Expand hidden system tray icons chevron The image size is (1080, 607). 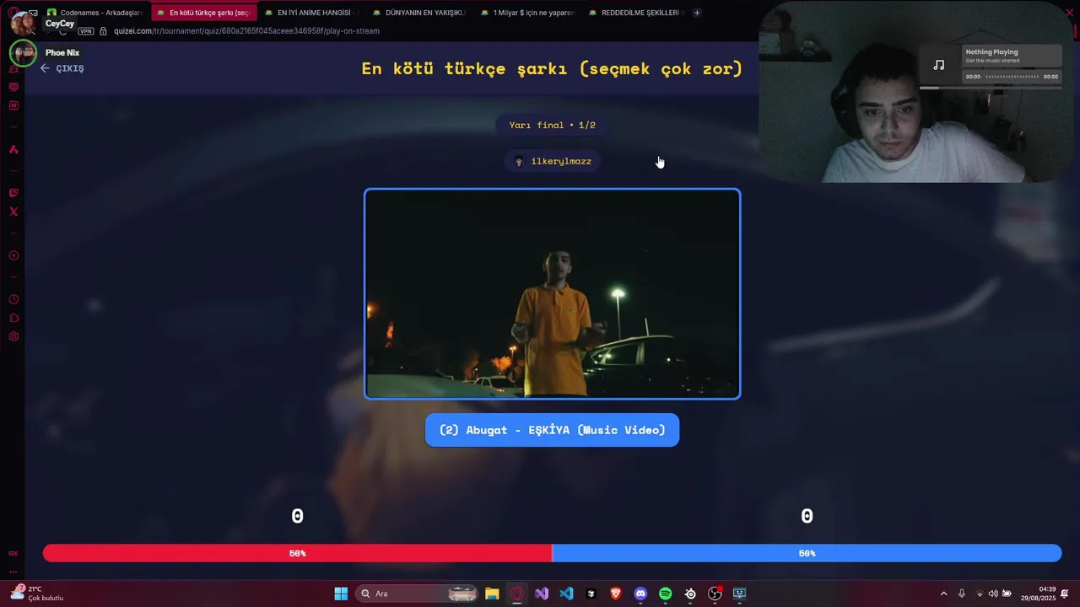pyautogui.click(x=943, y=594)
